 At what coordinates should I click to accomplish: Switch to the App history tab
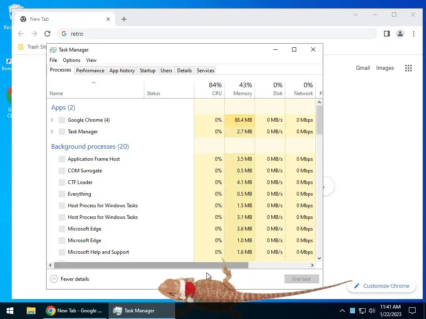pos(122,71)
